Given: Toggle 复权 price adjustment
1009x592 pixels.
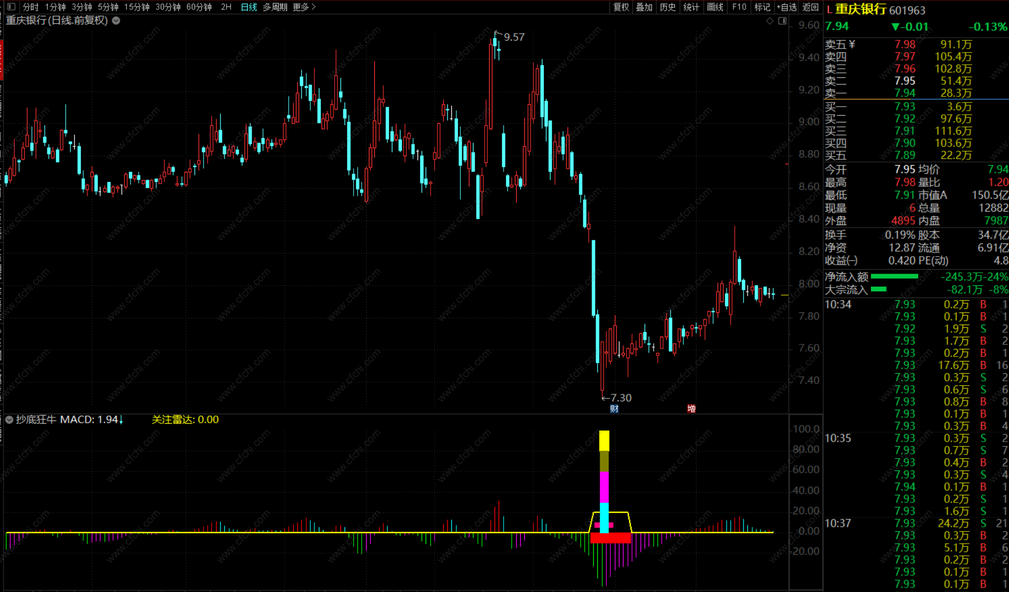Looking at the screenshot, I should (x=621, y=7).
